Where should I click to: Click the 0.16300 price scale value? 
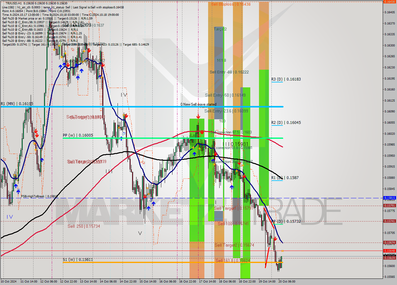[390, 46]
